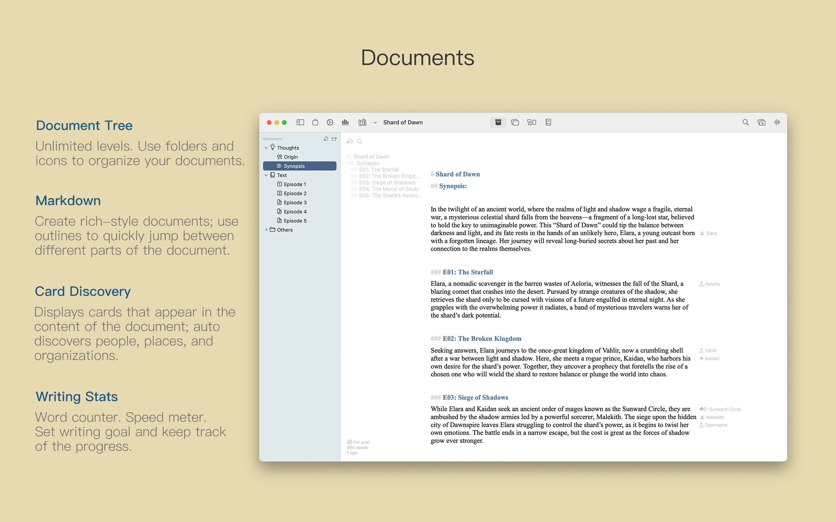Screen dimensions: 836x522
Task: Click the Document sidebar section label
Action: [x=273, y=139]
